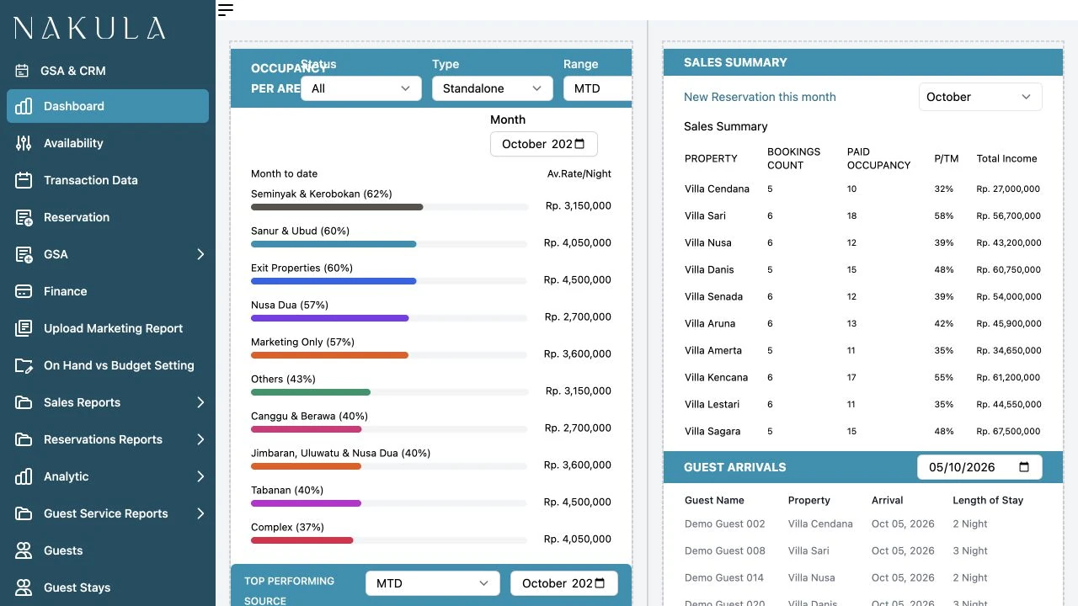1078x606 pixels.
Task: Click the New Reservation this month link
Action: tap(760, 97)
